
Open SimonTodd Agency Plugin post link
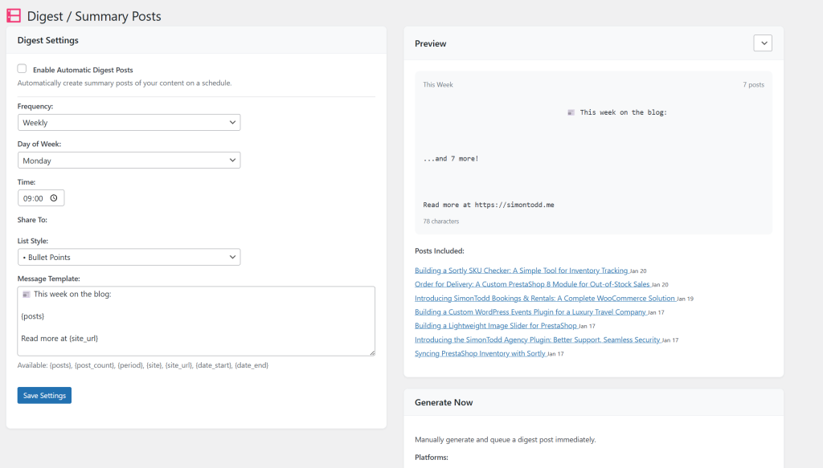point(537,340)
